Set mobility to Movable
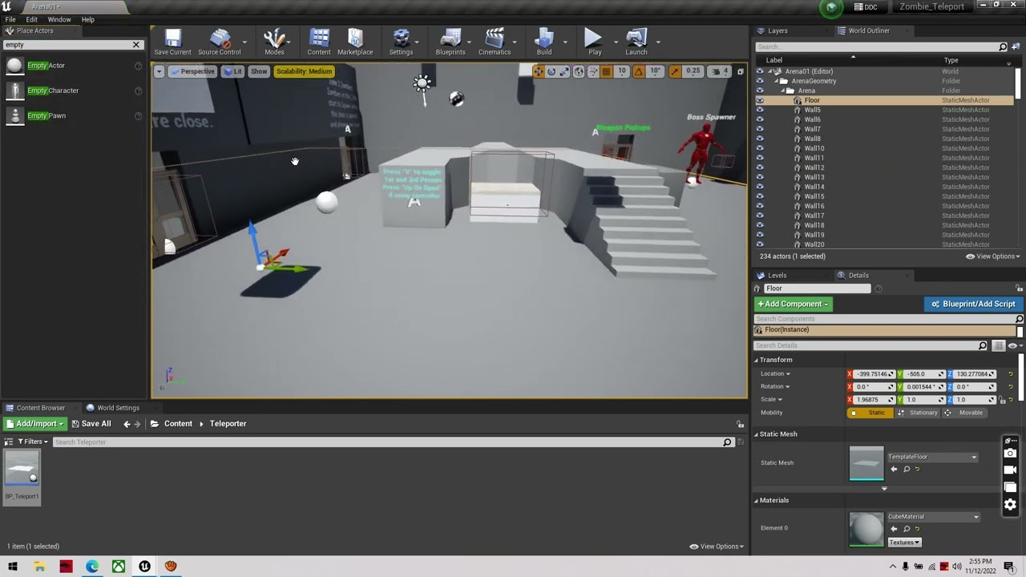Viewport: 1026px width, 577px height. 964,413
